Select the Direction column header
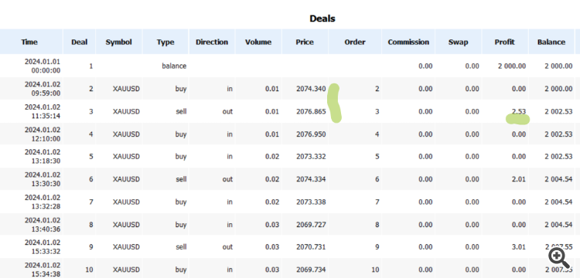580x278 pixels. (212, 42)
